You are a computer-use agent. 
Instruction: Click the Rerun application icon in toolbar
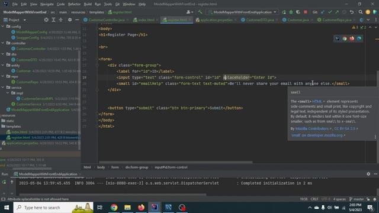point(284,12)
